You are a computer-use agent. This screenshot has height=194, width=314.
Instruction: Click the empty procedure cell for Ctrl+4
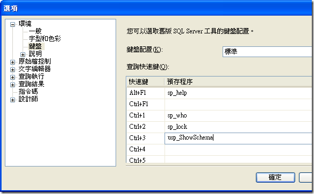(x=238, y=149)
